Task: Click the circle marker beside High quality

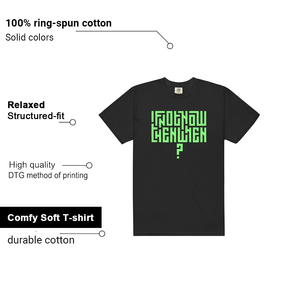Action: click(89, 165)
